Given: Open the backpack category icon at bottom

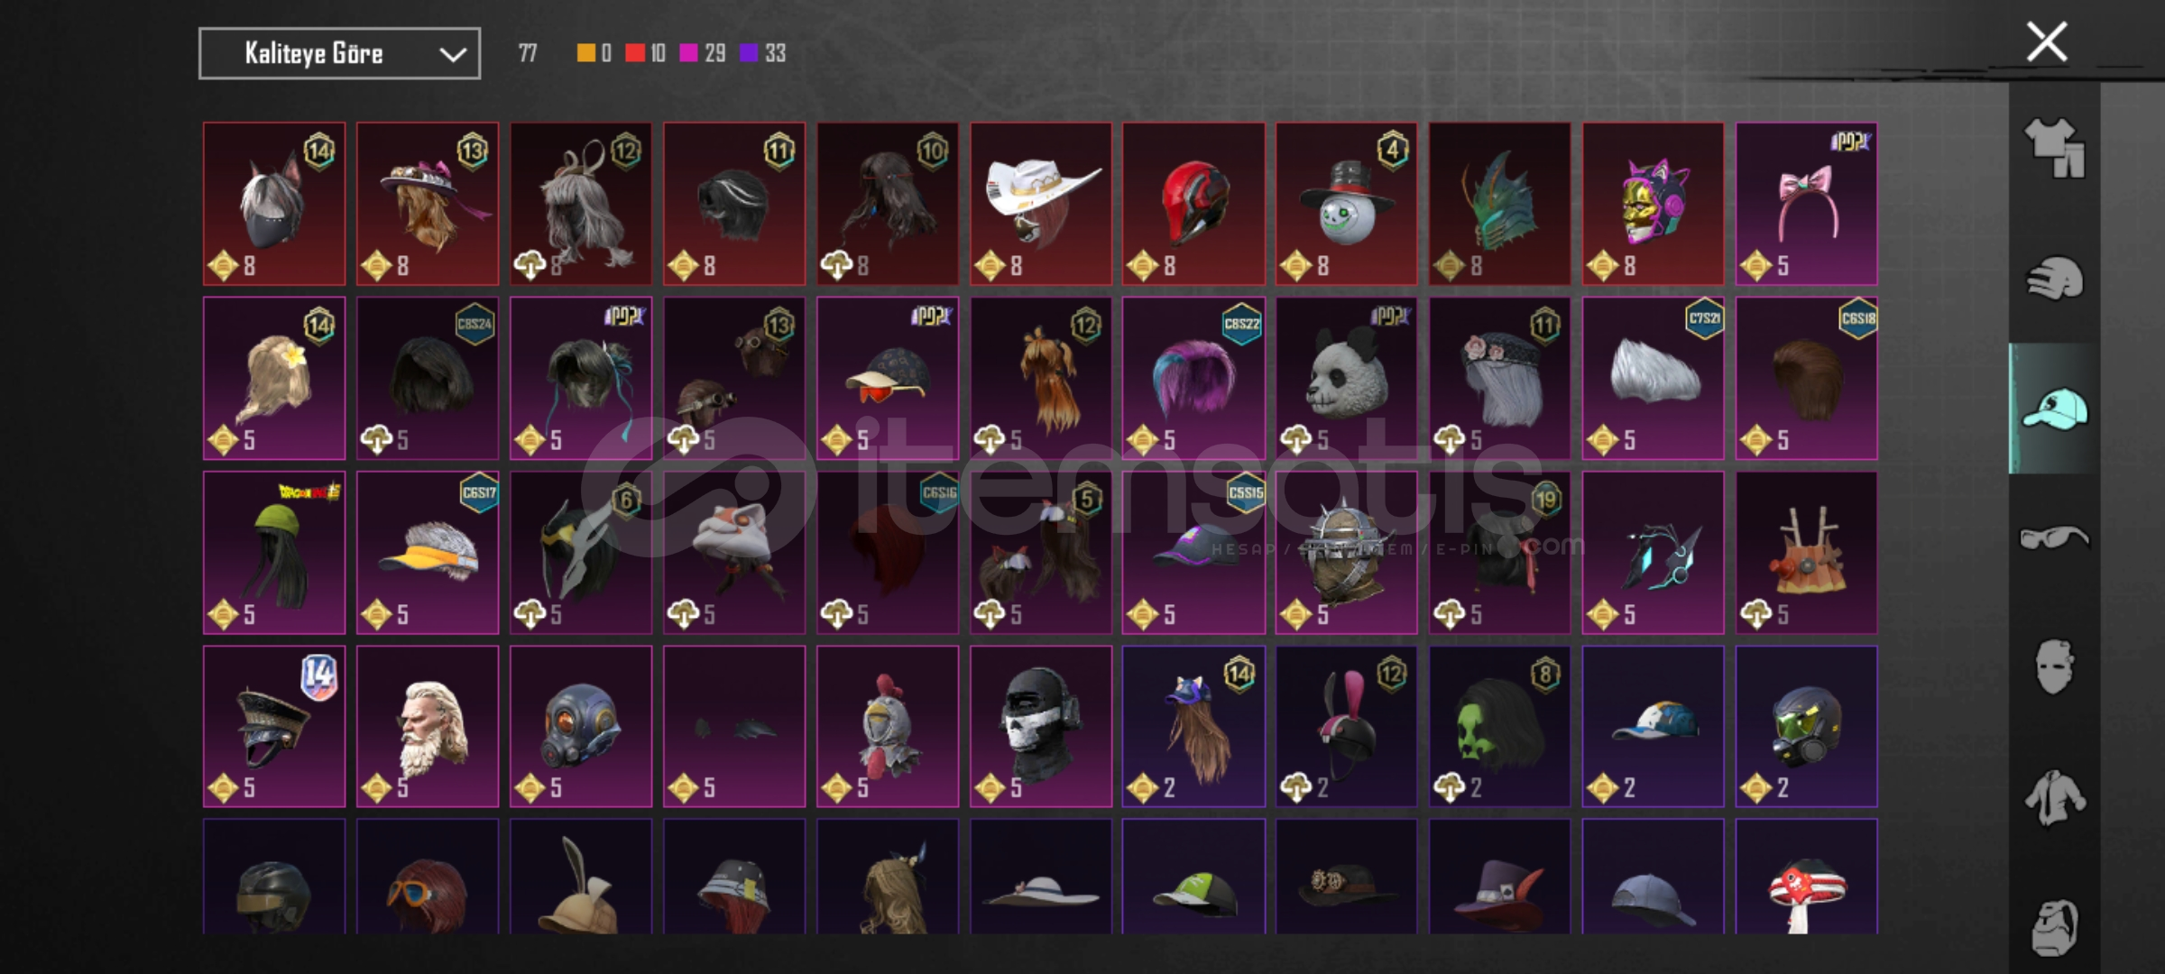Looking at the screenshot, I should point(2054,927).
